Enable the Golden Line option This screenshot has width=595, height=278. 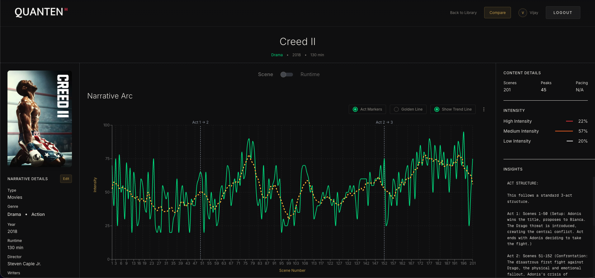(408, 109)
